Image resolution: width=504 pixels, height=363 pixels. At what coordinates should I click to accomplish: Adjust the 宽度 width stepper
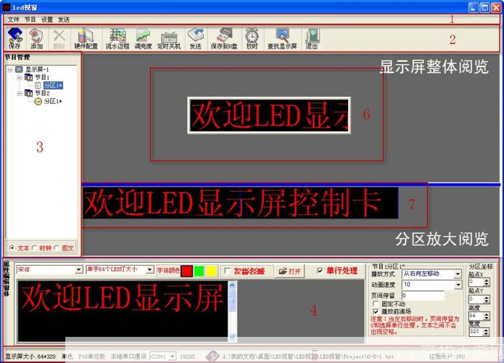click(487, 332)
